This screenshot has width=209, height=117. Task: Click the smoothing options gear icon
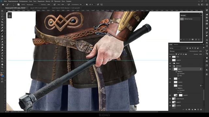click(87, 5)
